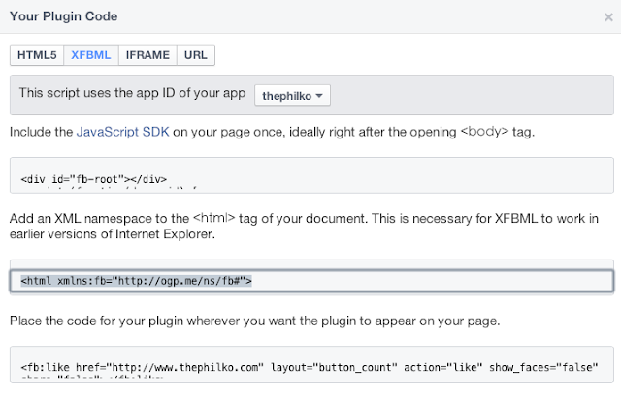Open the IFRAME tab
The width and height of the screenshot is (621, 398).
147,55
